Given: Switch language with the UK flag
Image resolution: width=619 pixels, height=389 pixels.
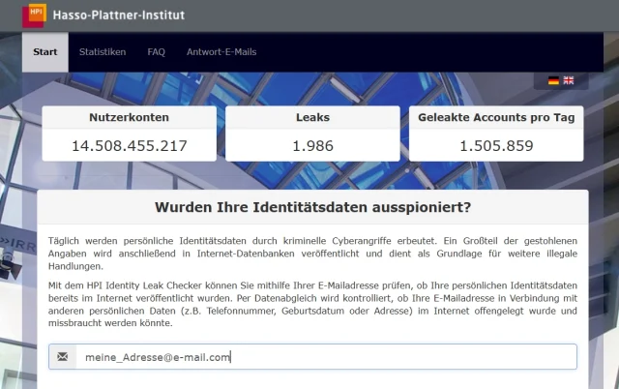Looking at the screenshot, I should (x=569, y=80).
